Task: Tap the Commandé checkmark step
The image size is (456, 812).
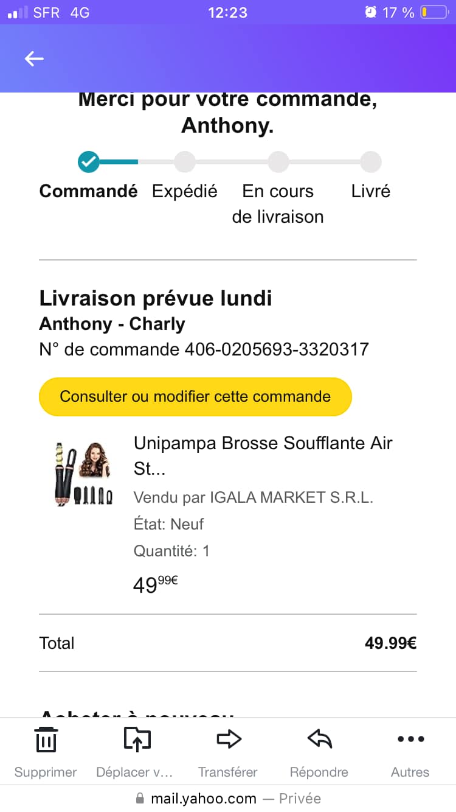Action: tap(89, 162)
